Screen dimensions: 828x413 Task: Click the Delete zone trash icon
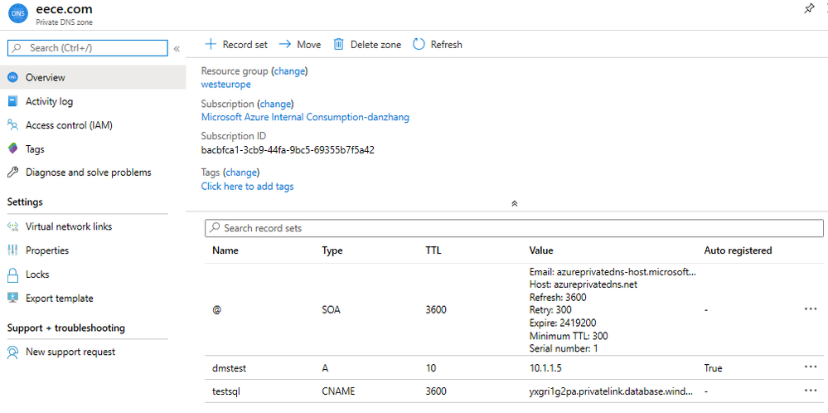pyautogui.click(x=338, y=45)
